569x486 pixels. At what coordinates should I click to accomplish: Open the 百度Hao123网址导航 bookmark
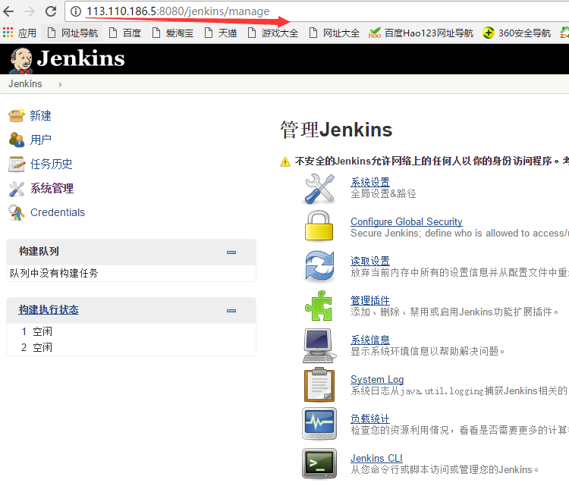pyautogui.click(x=421, y=33)
